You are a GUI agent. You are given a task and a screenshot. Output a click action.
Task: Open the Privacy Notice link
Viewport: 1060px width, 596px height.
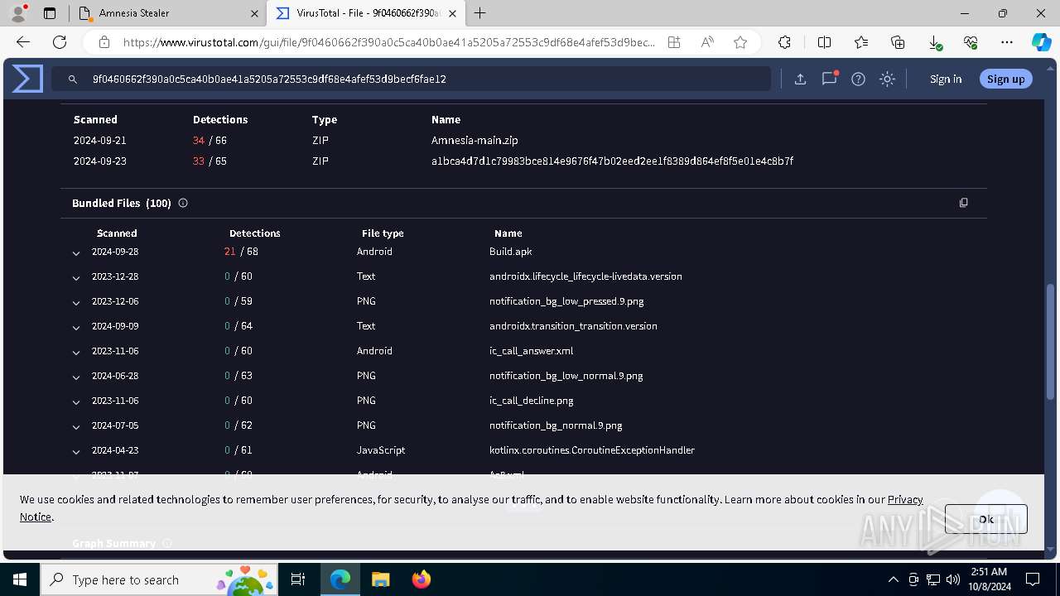[905, 499]
